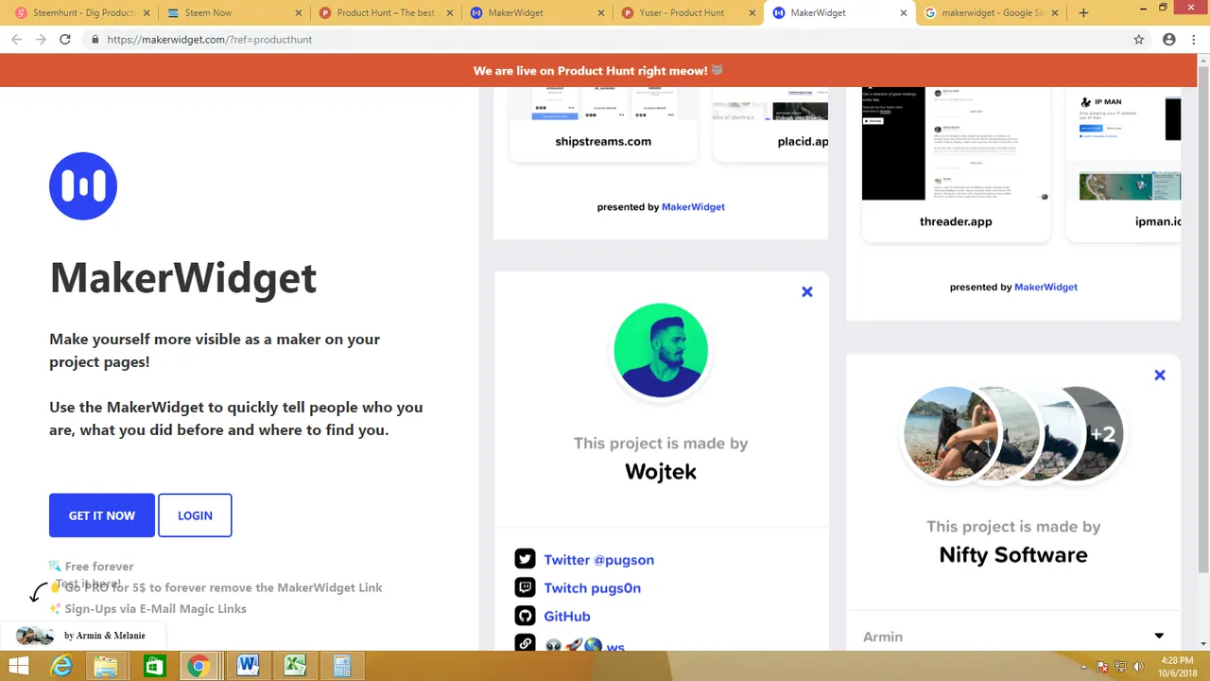Click the 'Sign-Ups via E-Mail Magic Links' text
The image size is (1210, 681).
(155, 609)
